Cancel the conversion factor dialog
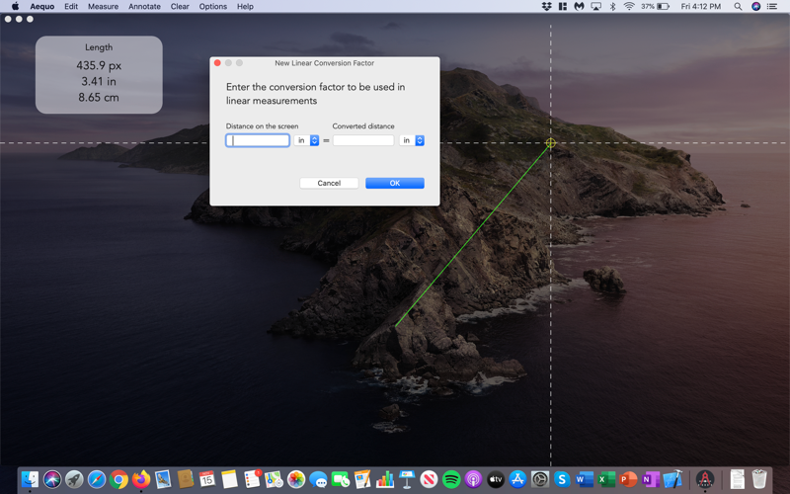 [x=329, y=183]
